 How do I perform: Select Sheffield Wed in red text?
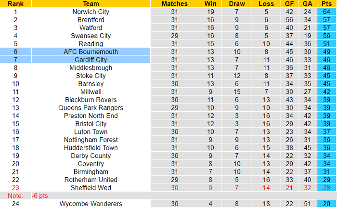pyautogui.click(x=91, y=187)
